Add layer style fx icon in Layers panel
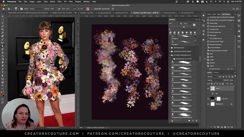The width and height of the screenshot is (244, 137). (x=215, y=127)
